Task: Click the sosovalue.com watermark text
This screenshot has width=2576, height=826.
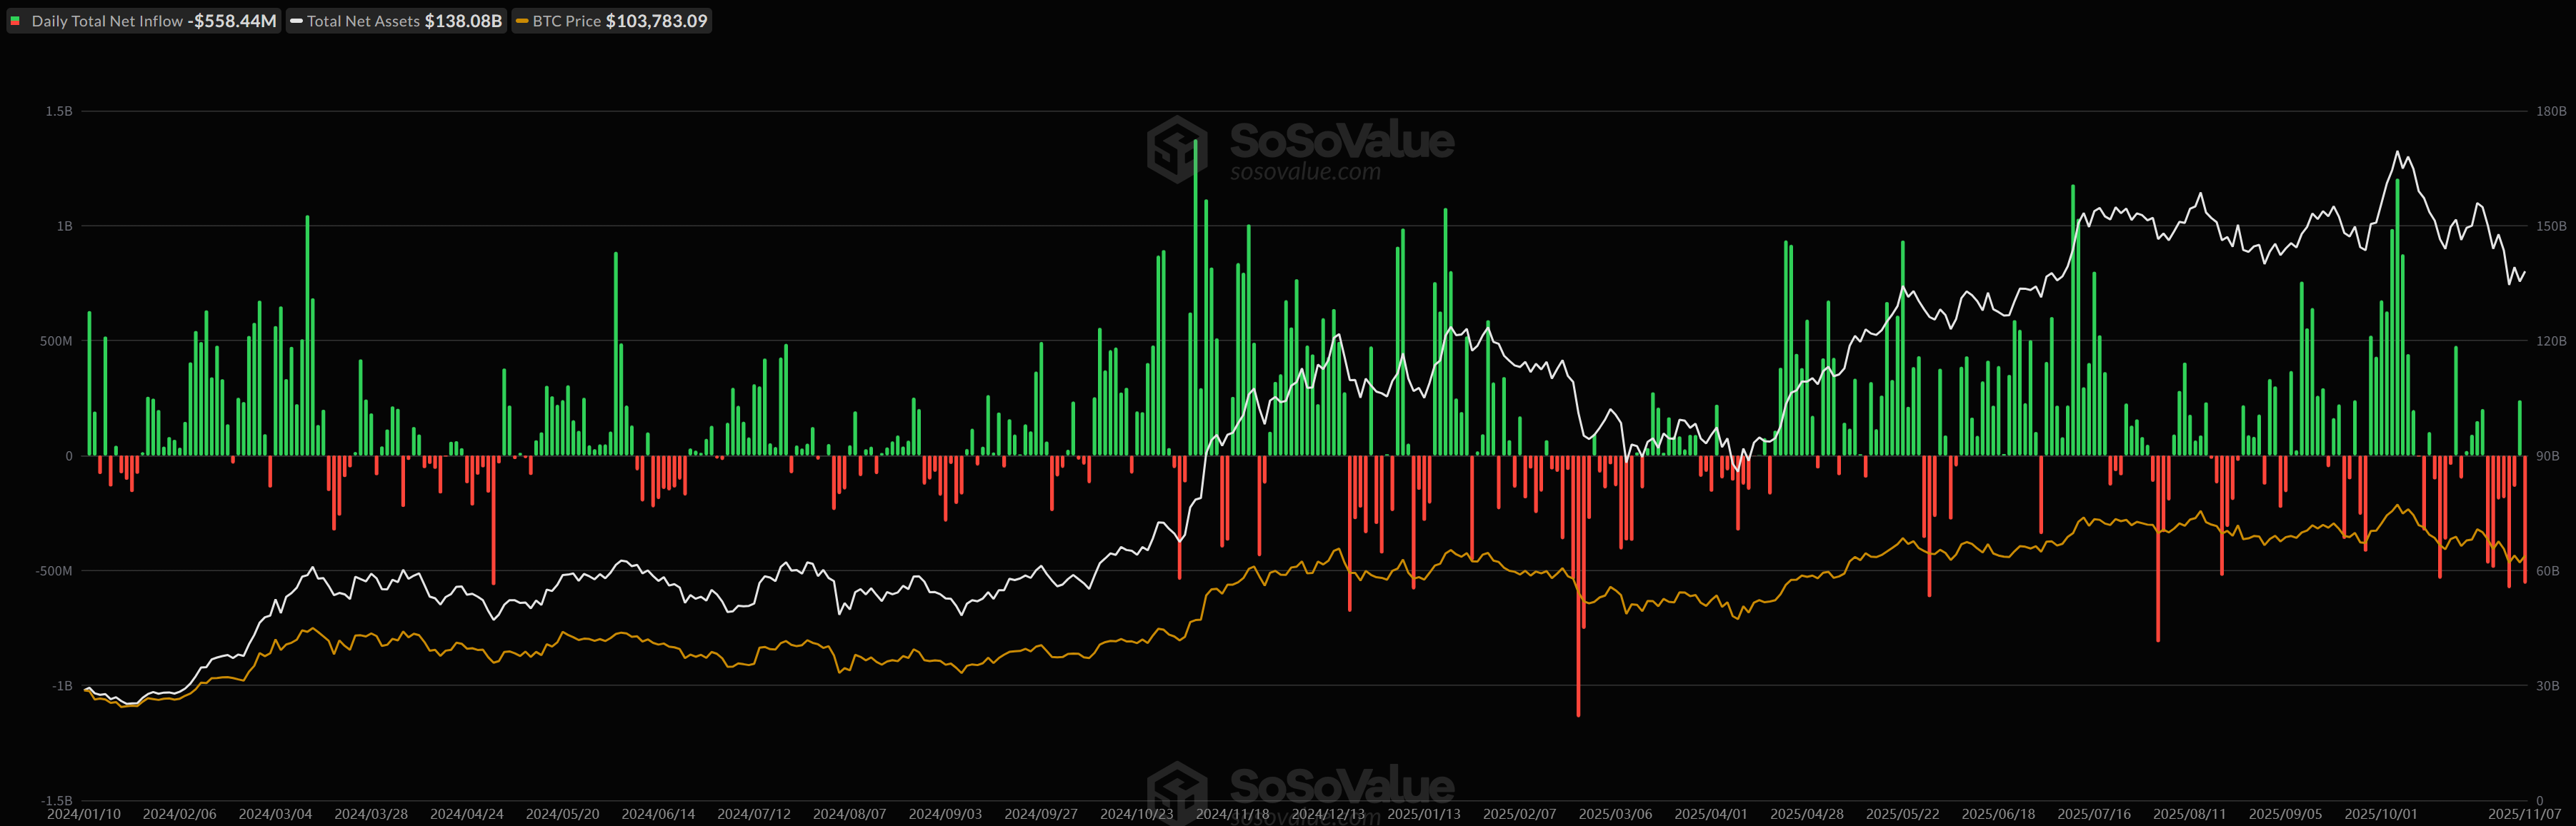Action: click(1305, 172)
